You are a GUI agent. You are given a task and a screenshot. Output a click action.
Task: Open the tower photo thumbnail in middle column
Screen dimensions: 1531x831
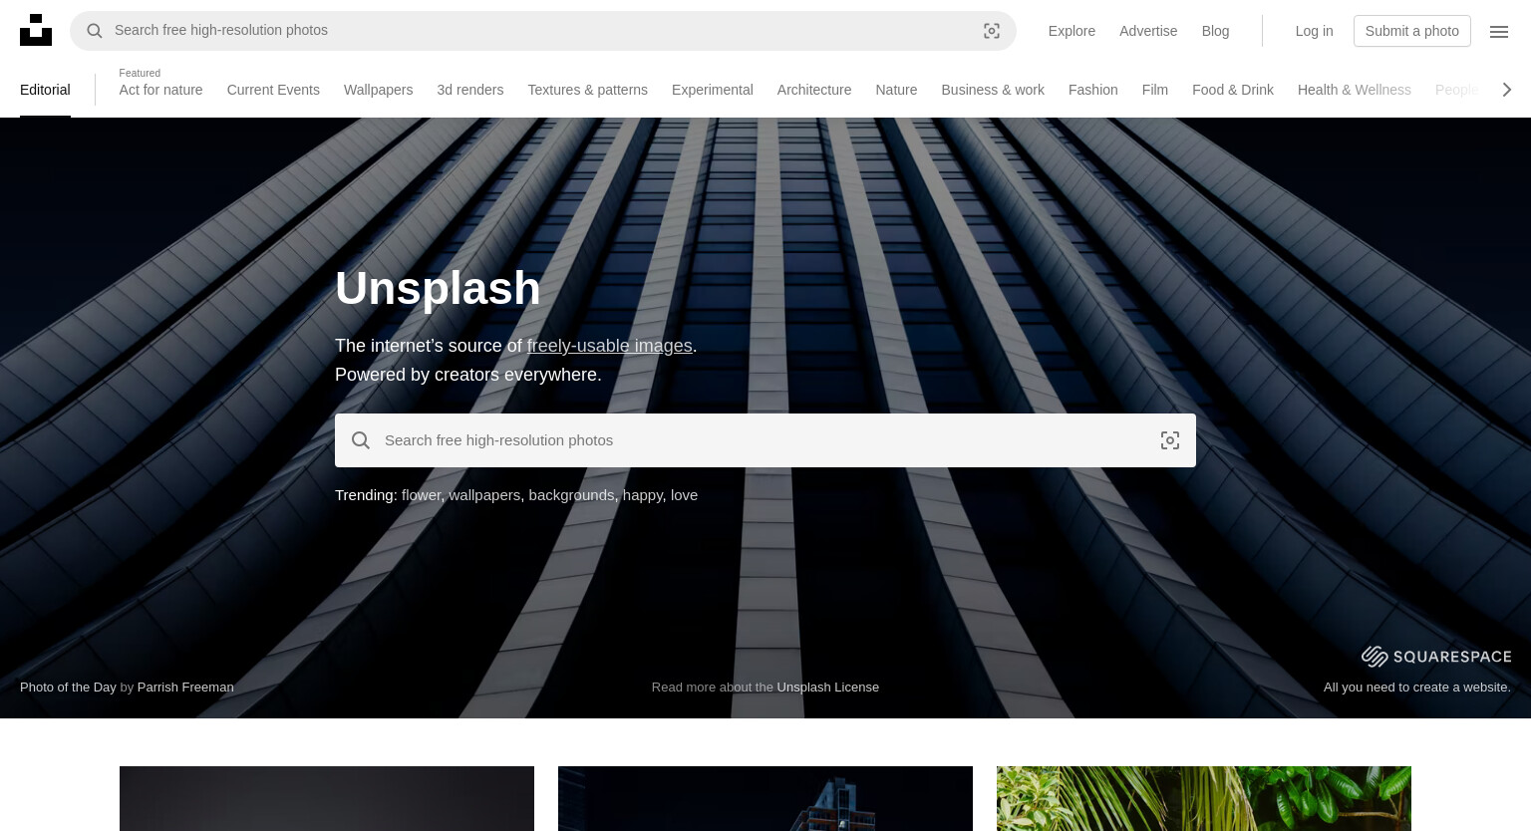pyautogui.click(x=765, y=798)
